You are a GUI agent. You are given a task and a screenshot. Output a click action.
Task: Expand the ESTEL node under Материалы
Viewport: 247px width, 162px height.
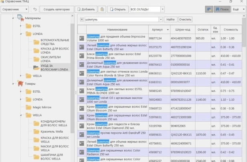20,26
